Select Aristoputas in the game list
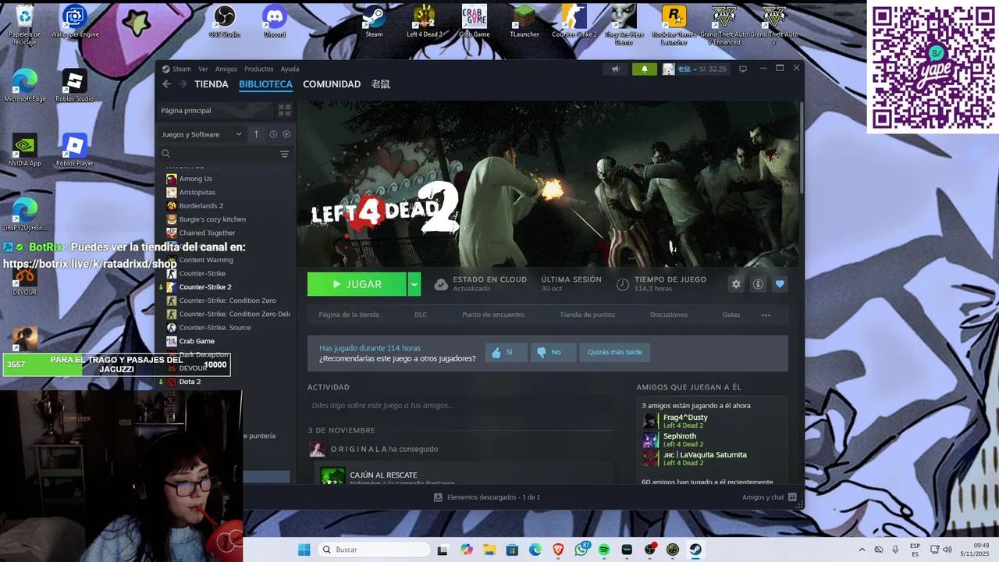999x562 pixels. 197,192
